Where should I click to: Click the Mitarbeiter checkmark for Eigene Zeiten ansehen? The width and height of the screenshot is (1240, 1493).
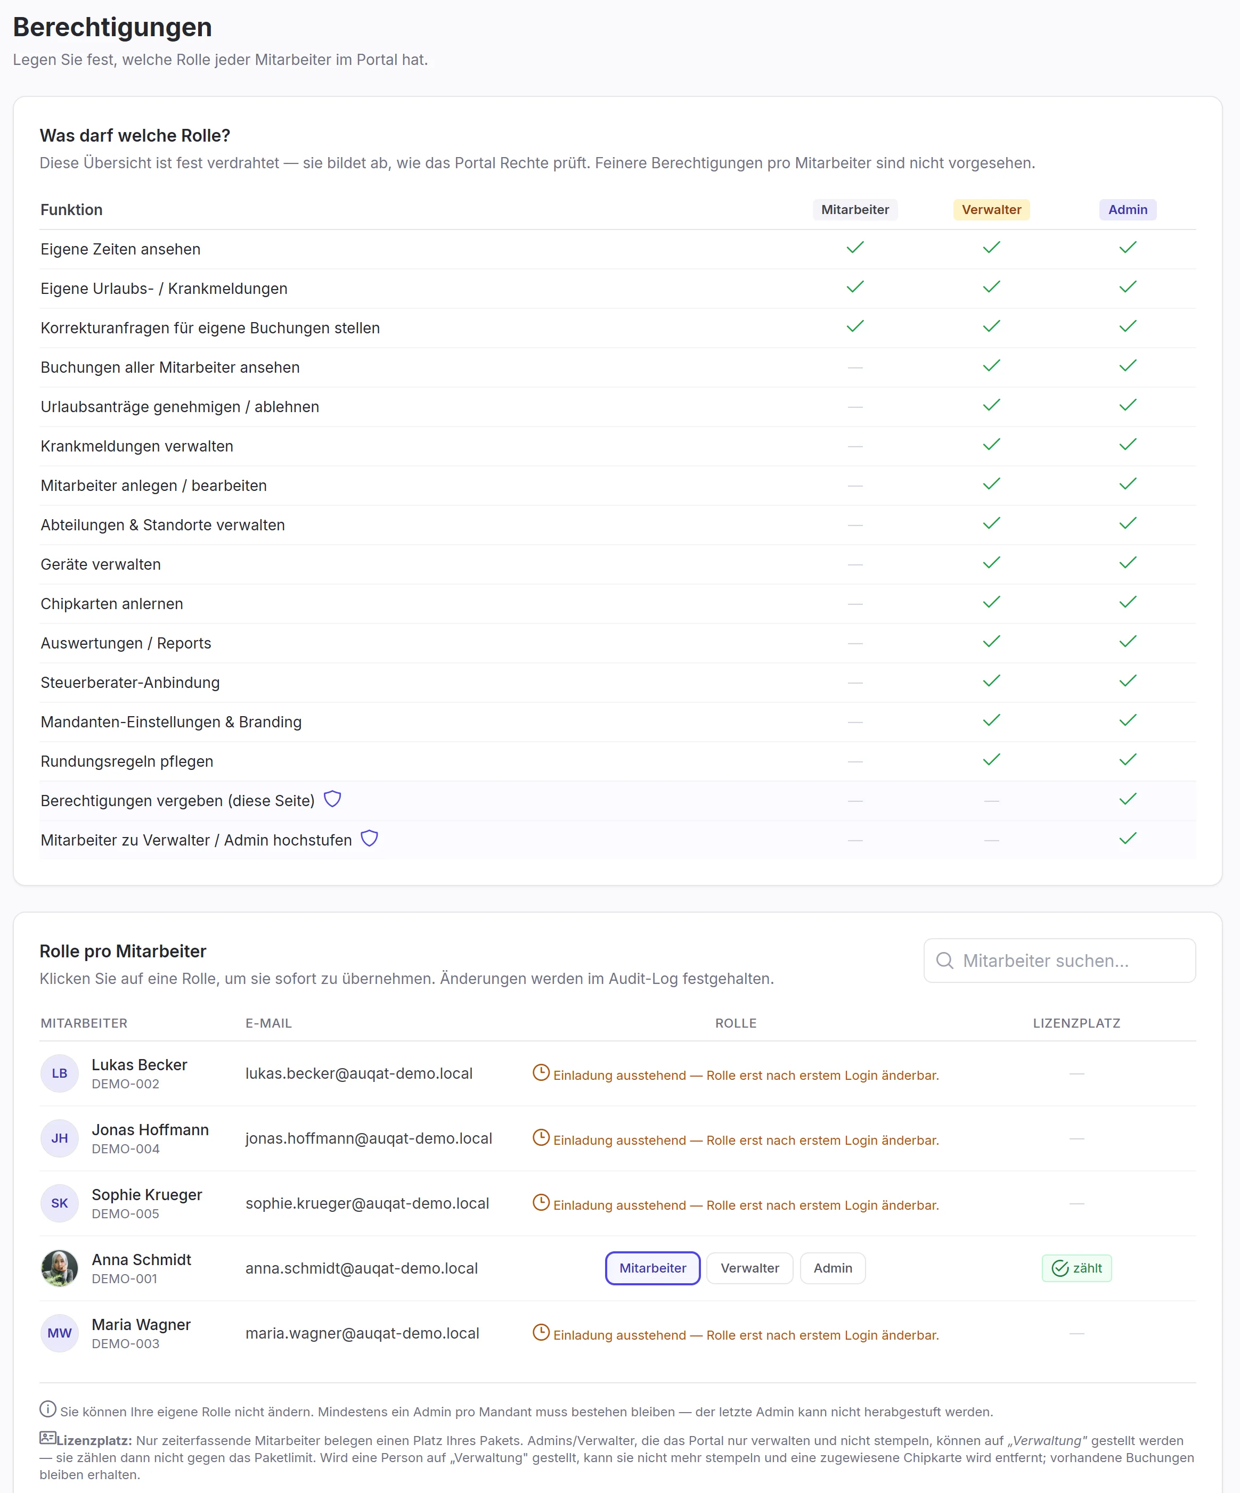(855, 248)
